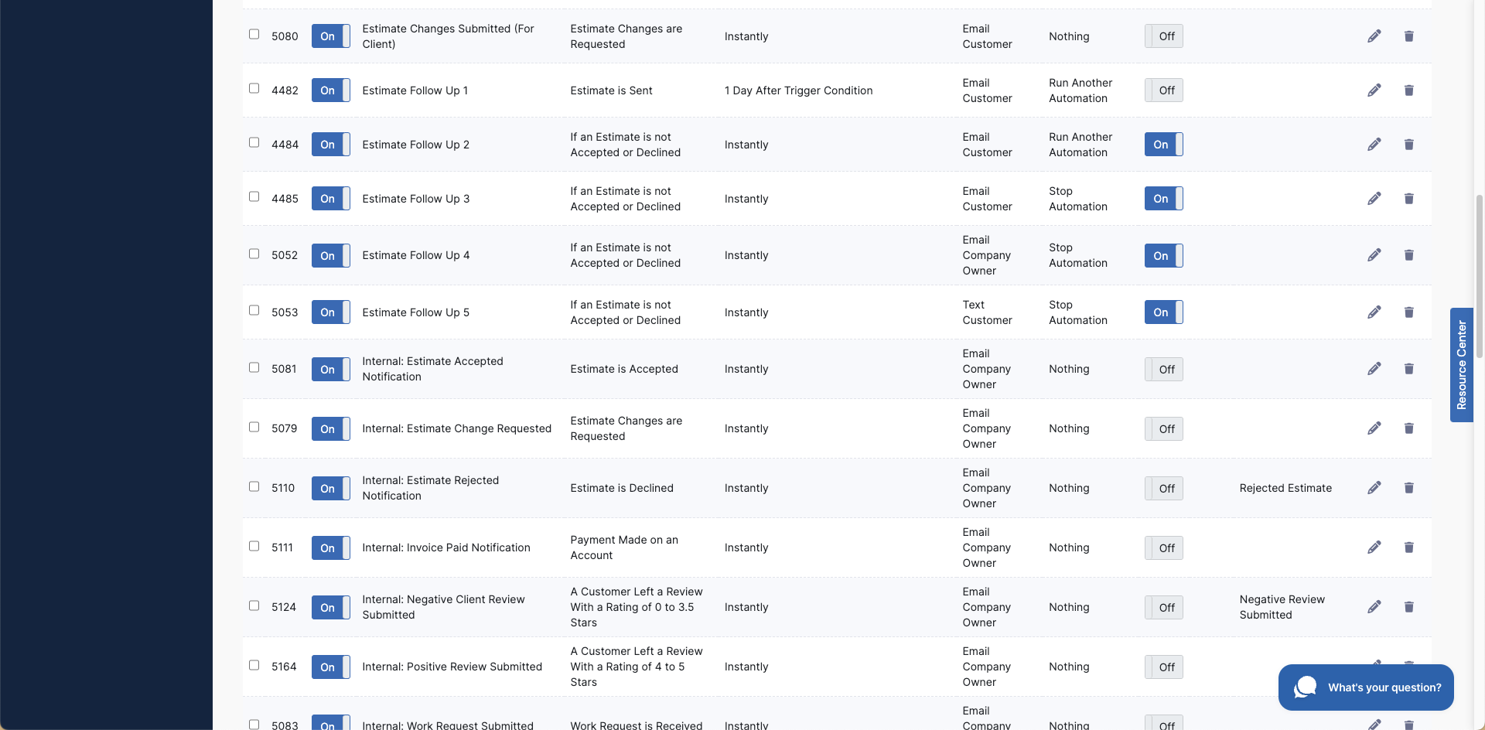This screenshot has width=1485, height=730.
Task: Disable status toggle for automation 5111
Action: click(x=331, y=548)
